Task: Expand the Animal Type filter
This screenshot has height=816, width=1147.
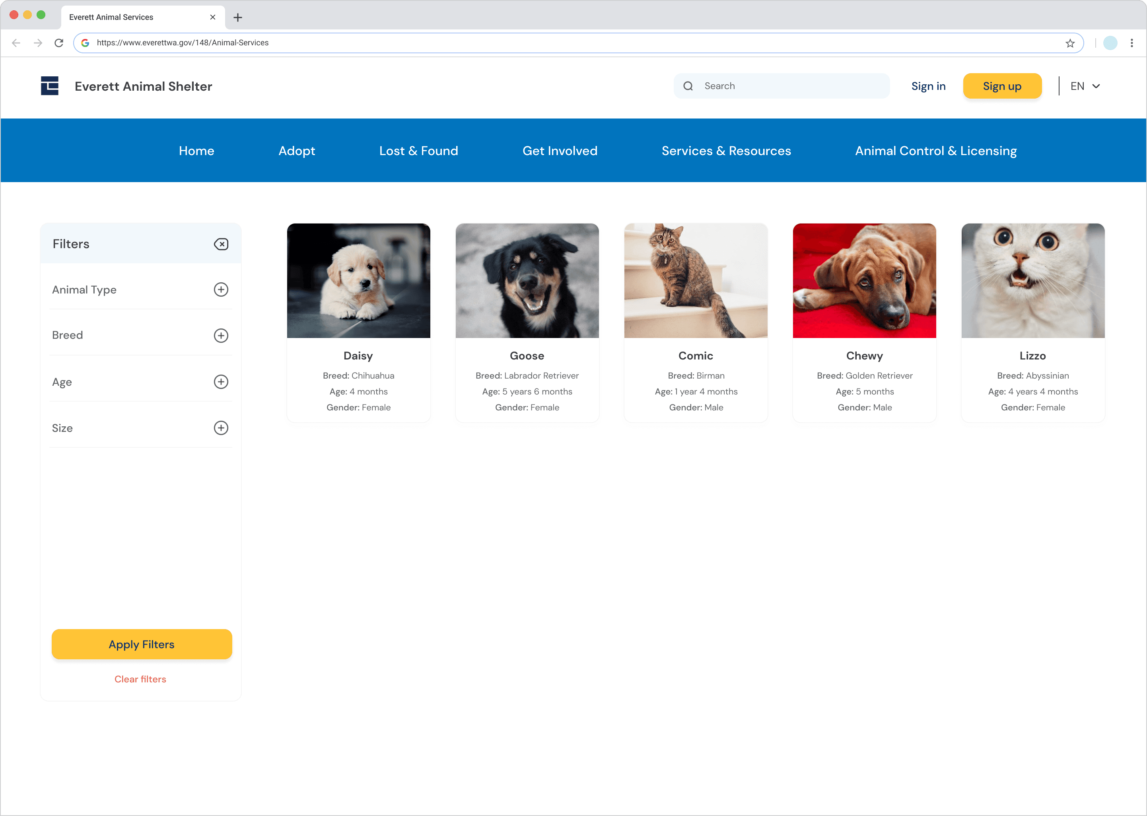Action: pos(221,289)
